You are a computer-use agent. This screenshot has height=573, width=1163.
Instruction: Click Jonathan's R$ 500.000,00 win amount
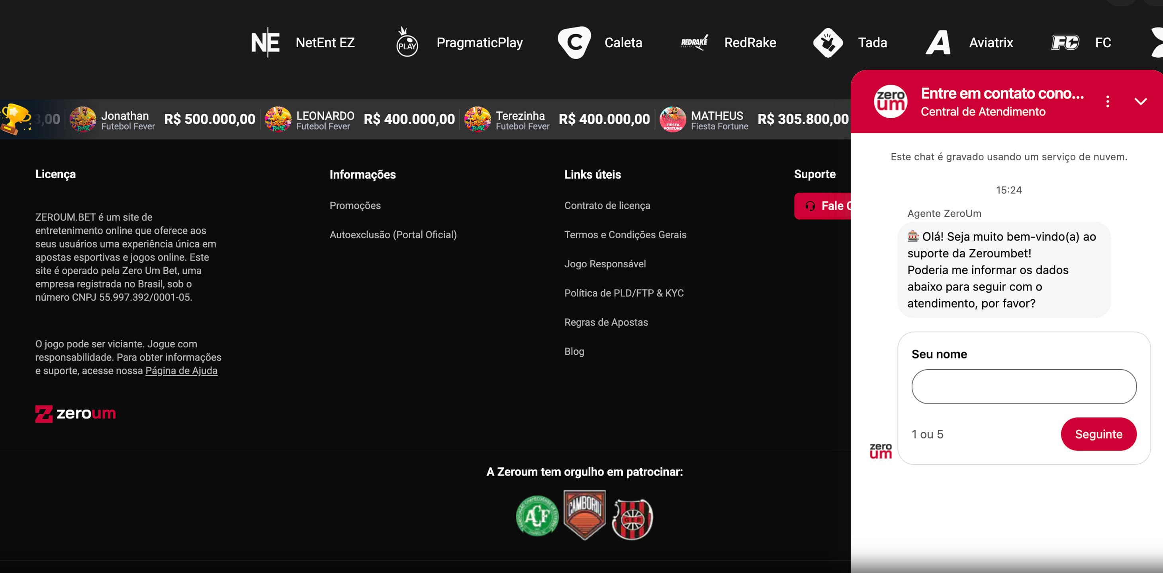(x=209, y=119)
